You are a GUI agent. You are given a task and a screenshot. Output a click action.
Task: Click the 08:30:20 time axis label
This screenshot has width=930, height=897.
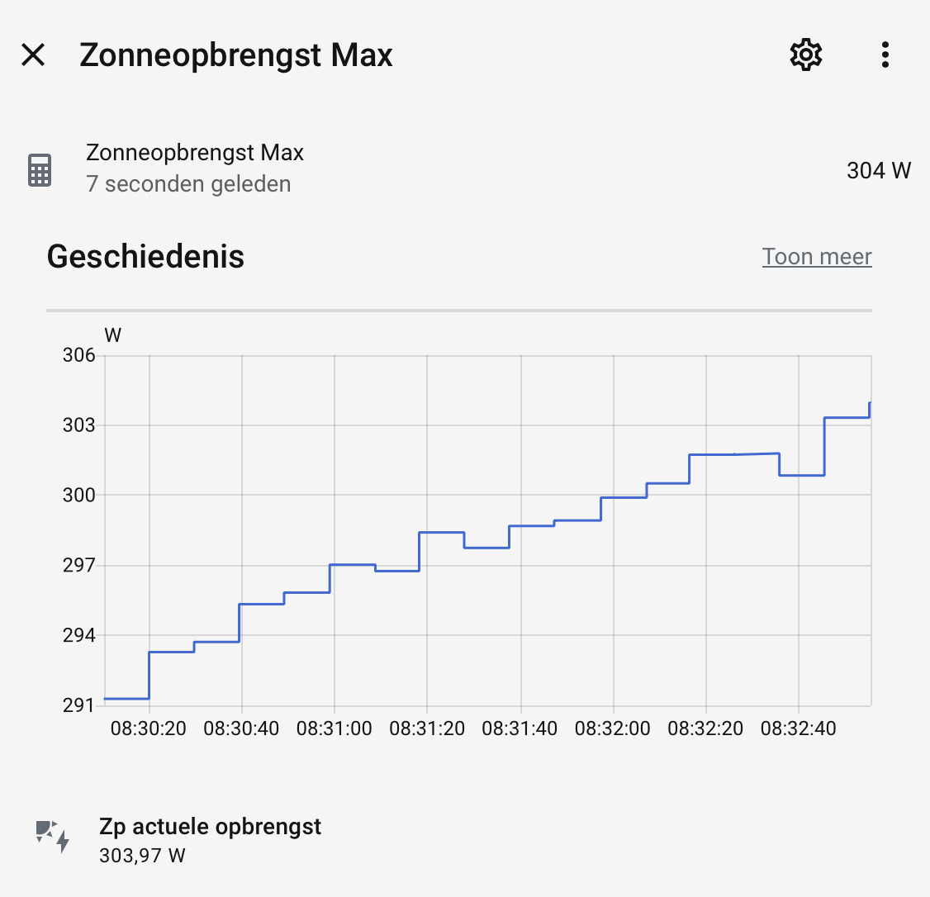tap(149, 729)
